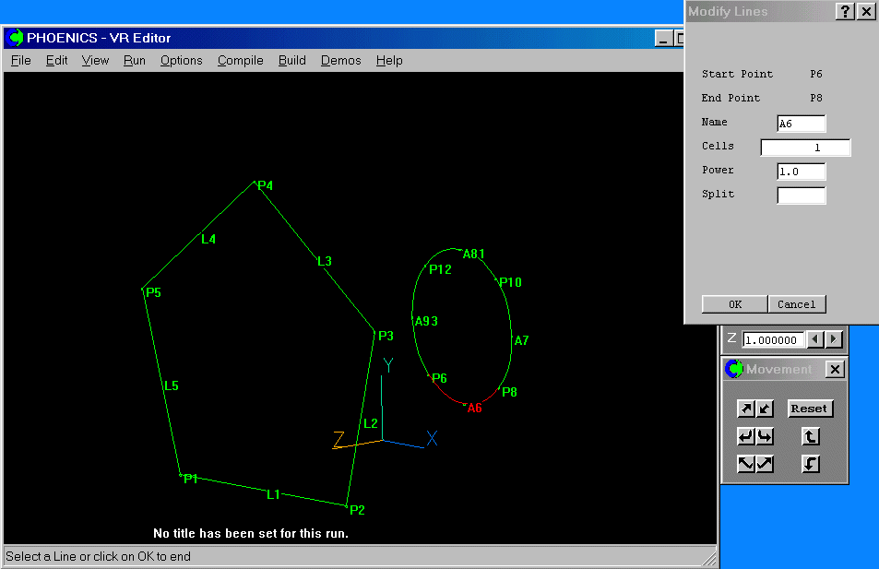Click OK in the Modify Lines dialog

point(733,303)
